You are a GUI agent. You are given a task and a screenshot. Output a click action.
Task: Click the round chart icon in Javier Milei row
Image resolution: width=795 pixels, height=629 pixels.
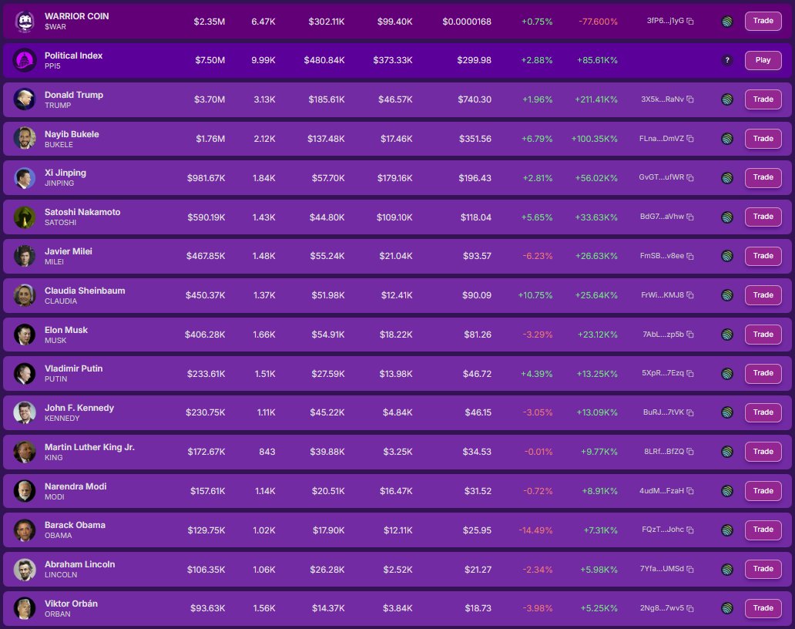tap(727, 256)
